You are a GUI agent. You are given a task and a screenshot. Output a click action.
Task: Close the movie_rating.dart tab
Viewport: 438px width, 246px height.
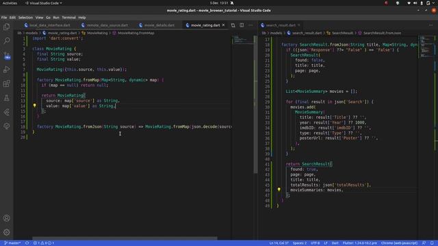point(224,25)
